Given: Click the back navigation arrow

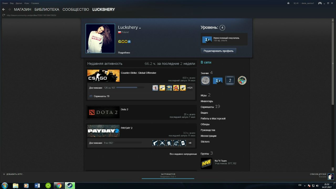Looking at the screenshot, I should coord(4,9).
